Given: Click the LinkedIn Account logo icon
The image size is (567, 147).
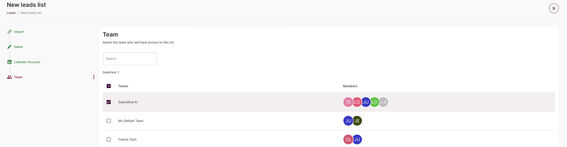Looking at the screenshot, I should 9,62.
